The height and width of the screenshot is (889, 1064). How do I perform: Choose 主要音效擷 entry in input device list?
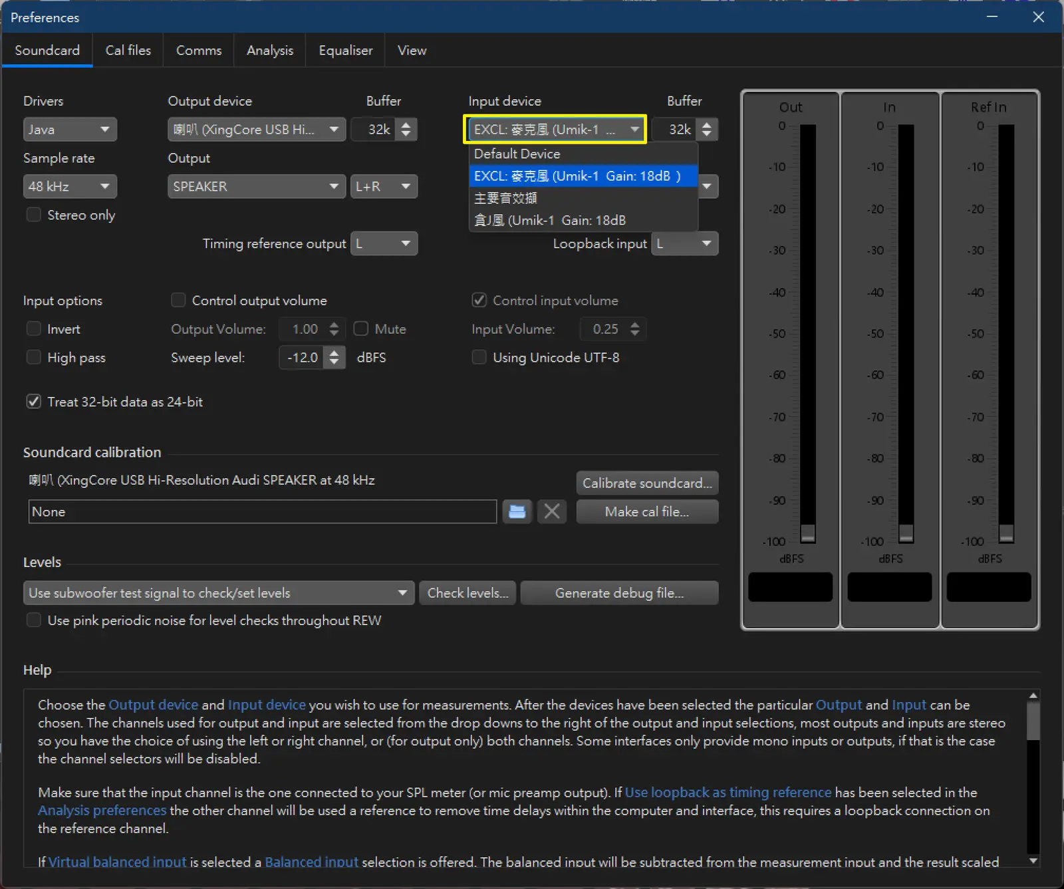tap(583, 198)
